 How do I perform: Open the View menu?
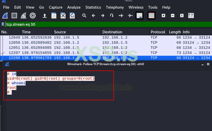(30, 7)
